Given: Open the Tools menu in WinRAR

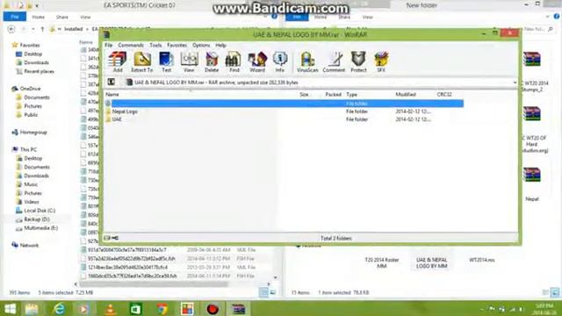Looking at the screenshot, I should [155, 45].
